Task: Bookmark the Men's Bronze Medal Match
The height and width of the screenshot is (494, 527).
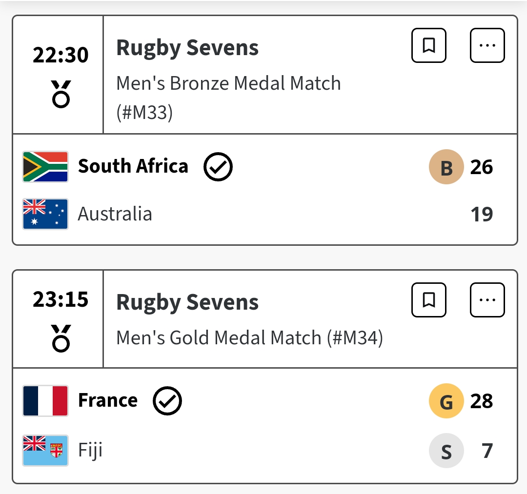Action: [429, 45]
